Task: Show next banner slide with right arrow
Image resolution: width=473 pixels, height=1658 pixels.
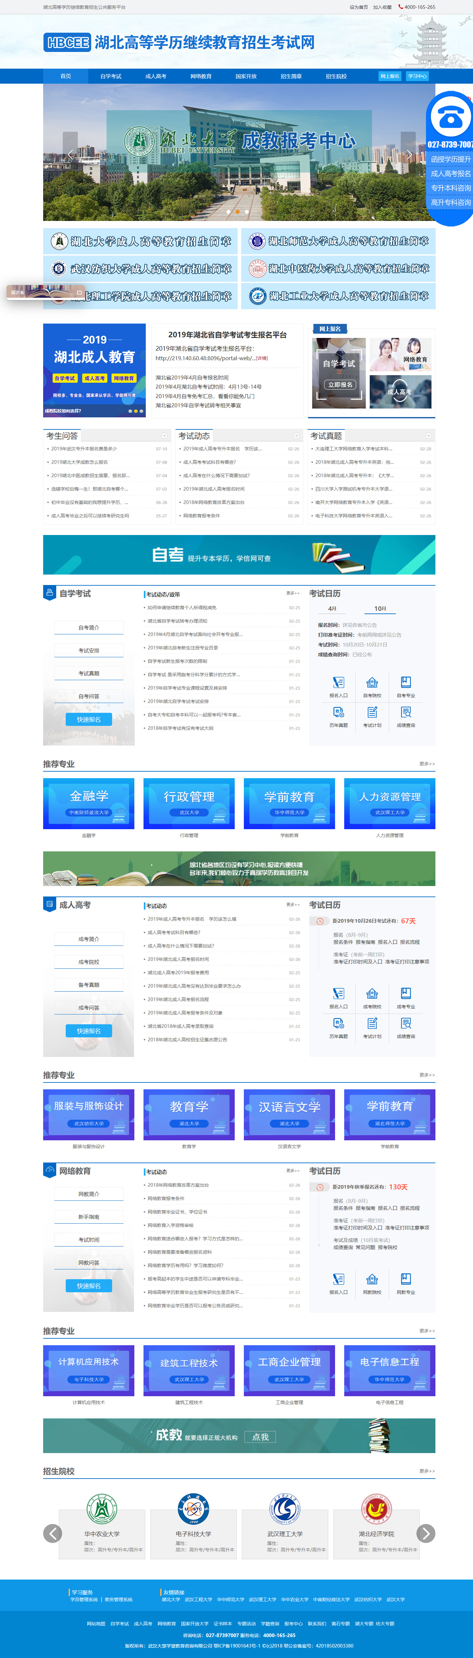Action: coord(409,155)
